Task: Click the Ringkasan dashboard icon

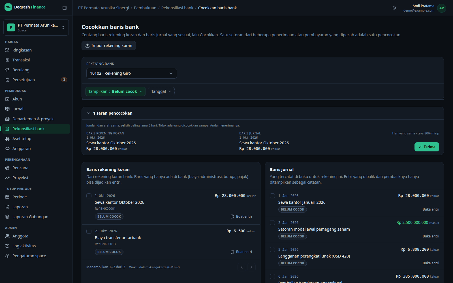Action: [x=7, y=50]
